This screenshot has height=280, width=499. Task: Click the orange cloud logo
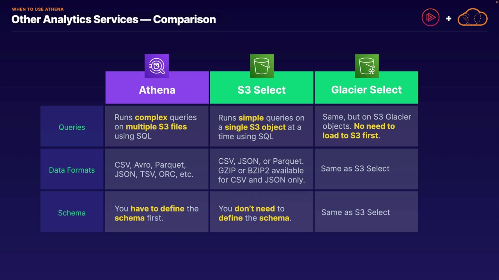click(472, 17)
